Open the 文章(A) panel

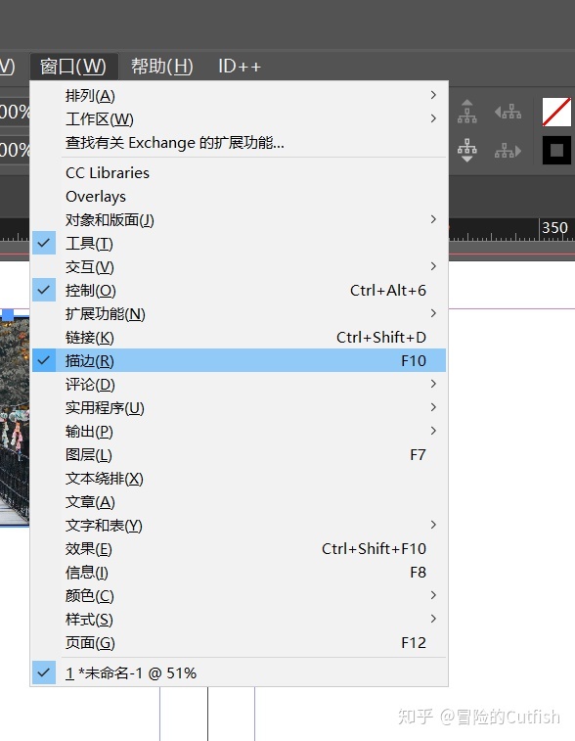pos(239,502)
